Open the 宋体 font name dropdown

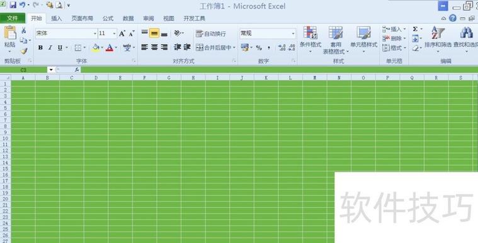(x=95, y=33)
